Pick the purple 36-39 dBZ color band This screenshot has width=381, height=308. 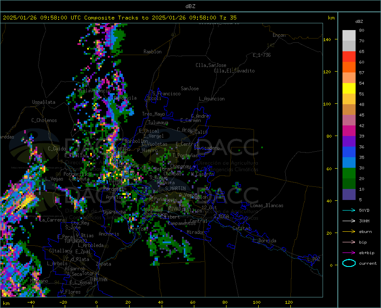tap(349, 142)
